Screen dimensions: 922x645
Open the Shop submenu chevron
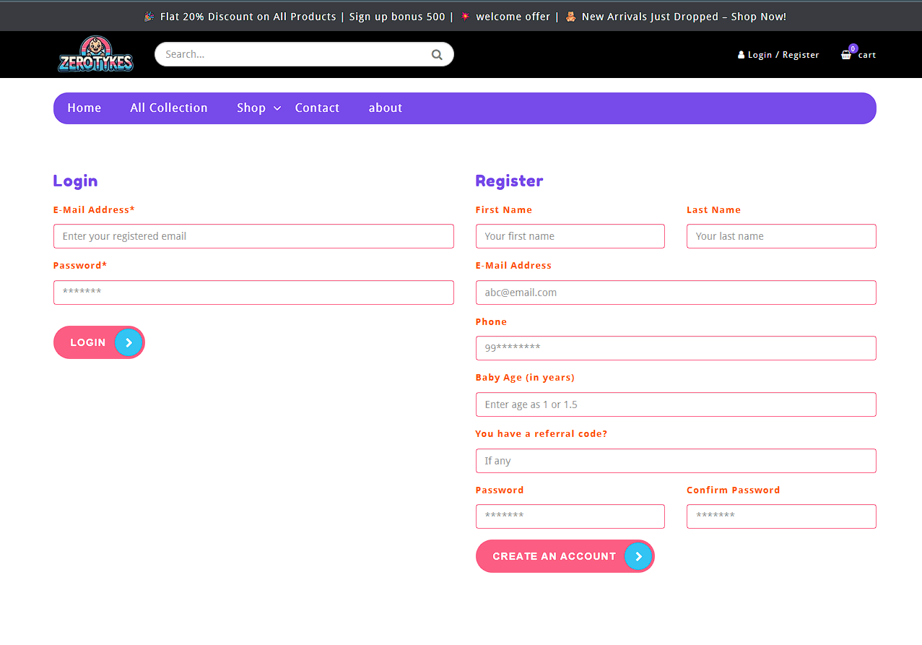tap(277, 109)
